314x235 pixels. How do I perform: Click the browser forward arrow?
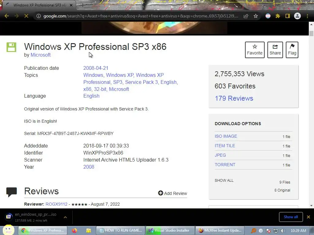click(17, 16)
